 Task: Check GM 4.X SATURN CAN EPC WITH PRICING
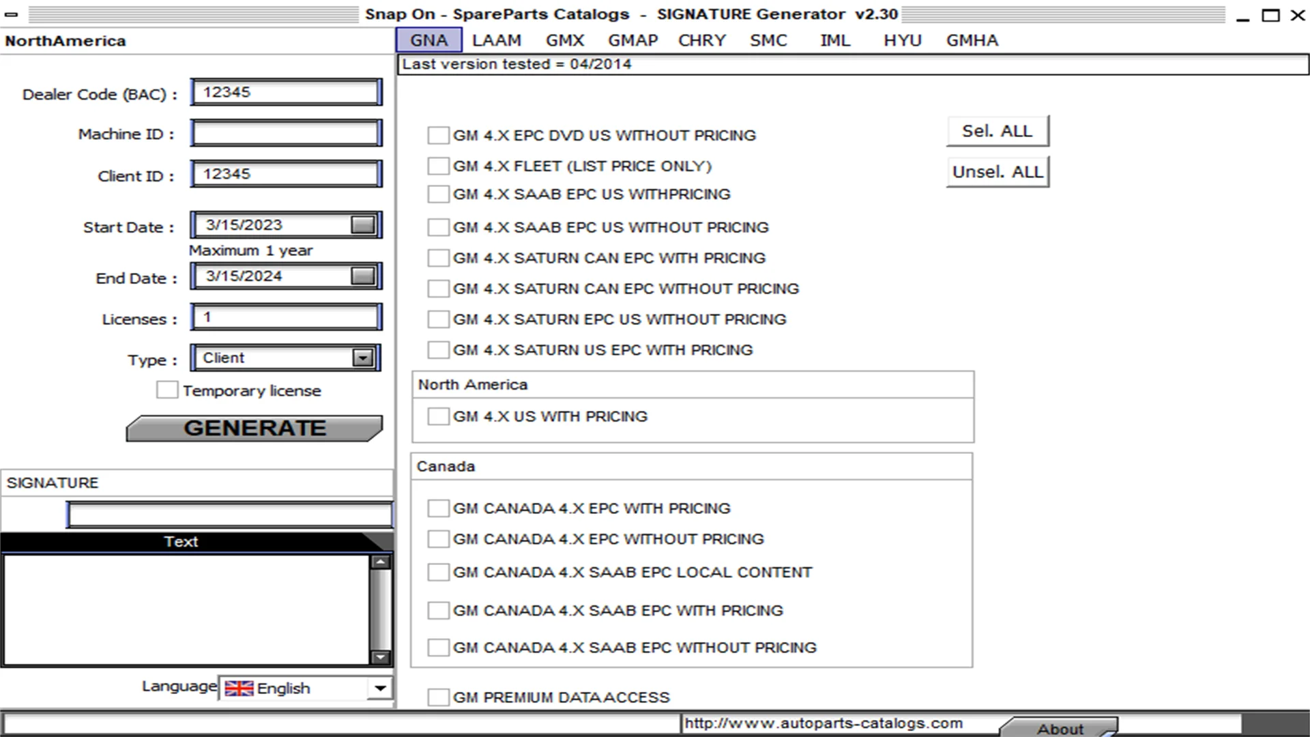click(438, 258)
